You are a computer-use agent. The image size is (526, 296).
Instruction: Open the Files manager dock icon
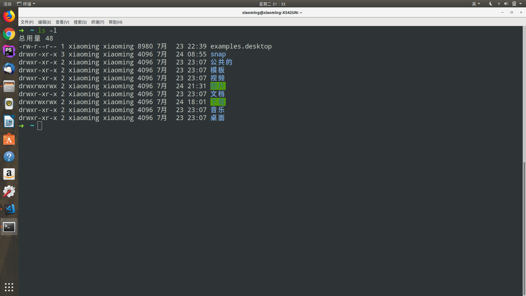click(9, 86)
